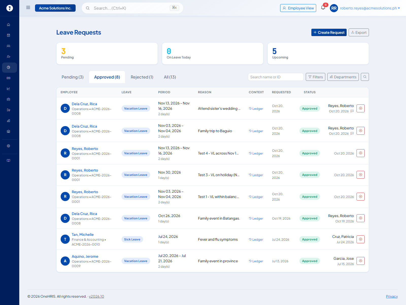The height and width of the screenshot is (305, 406).
Task: Open the home icon in the sidebar
Action: pyautogui.click(x=8, y=25)
